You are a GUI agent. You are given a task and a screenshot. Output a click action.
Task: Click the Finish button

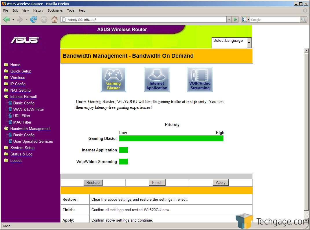pyautogui.click(x=157, y=182)
